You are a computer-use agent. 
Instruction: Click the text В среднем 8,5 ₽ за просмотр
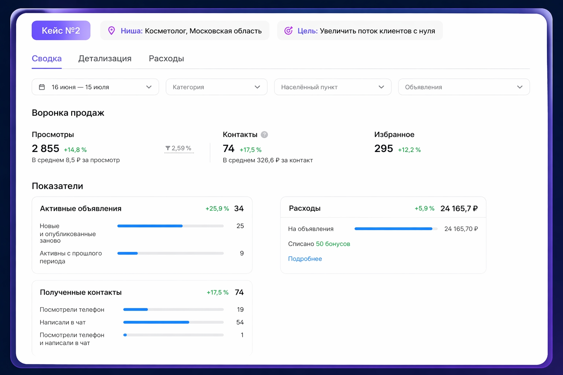tap(76, 160)
